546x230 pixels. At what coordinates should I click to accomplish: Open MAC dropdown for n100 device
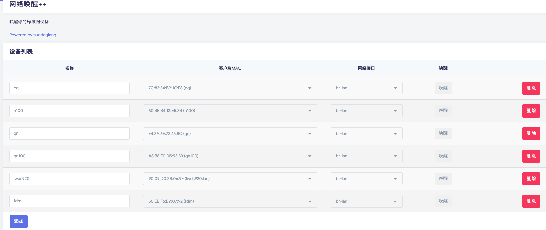click(x=230, y=111)
